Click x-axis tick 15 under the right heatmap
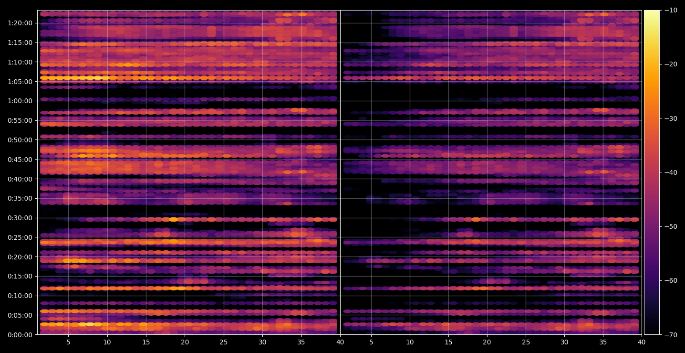Viewport: 685px width, 353px height. pyautogui.click(x=448, y=342)
